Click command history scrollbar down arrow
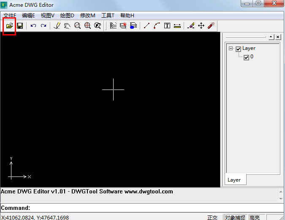Image resolution: width=285 pixels, height=220 pixels. pyautogui.click(x=281, y=199)
